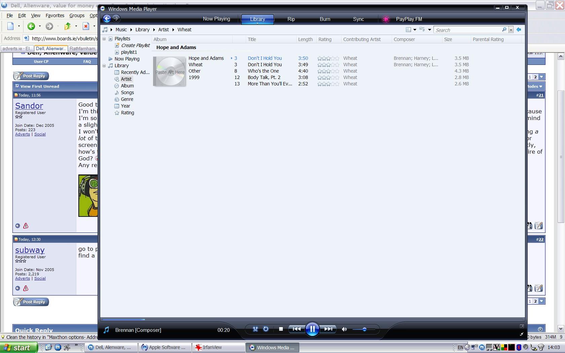Open the Library tab
The image size is (565, 353).
click(x=258, y=19)
